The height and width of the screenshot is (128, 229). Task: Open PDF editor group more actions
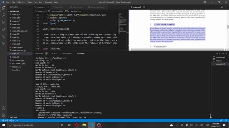[x=226, y=7]
